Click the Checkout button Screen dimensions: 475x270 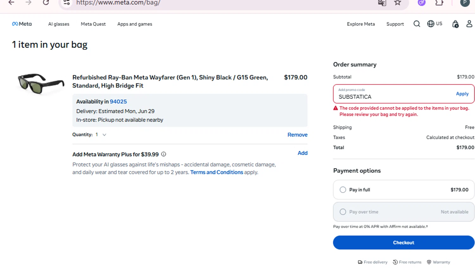pyautogui.click(x=404, y=243)
